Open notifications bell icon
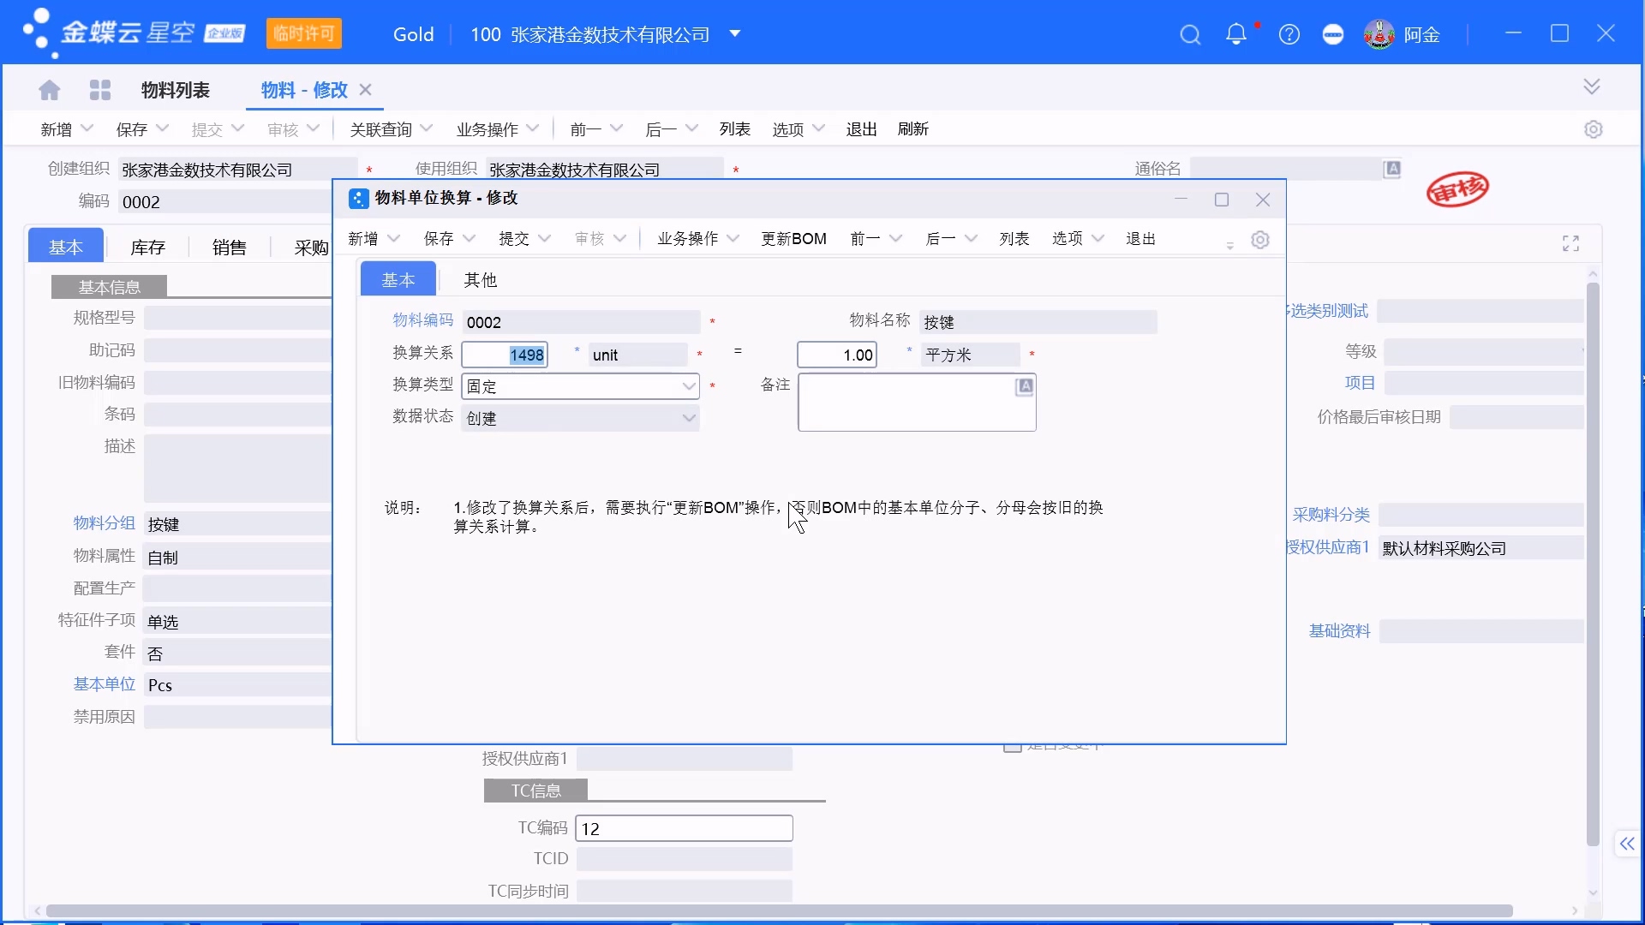Screen dimensions: 1645x925 1236,34
